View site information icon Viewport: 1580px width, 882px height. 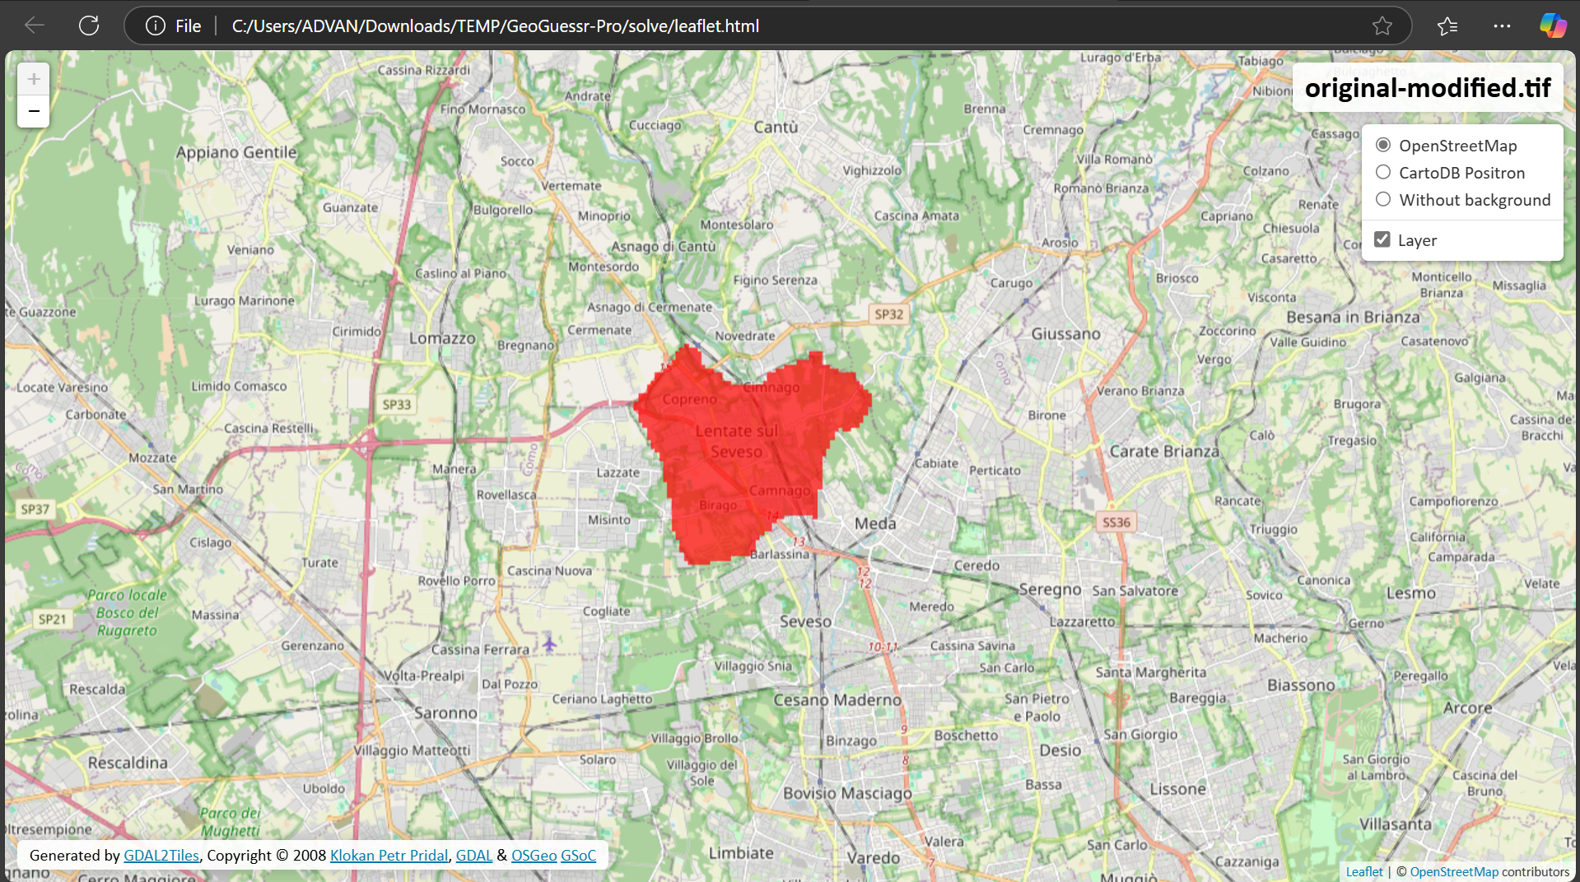155,26
